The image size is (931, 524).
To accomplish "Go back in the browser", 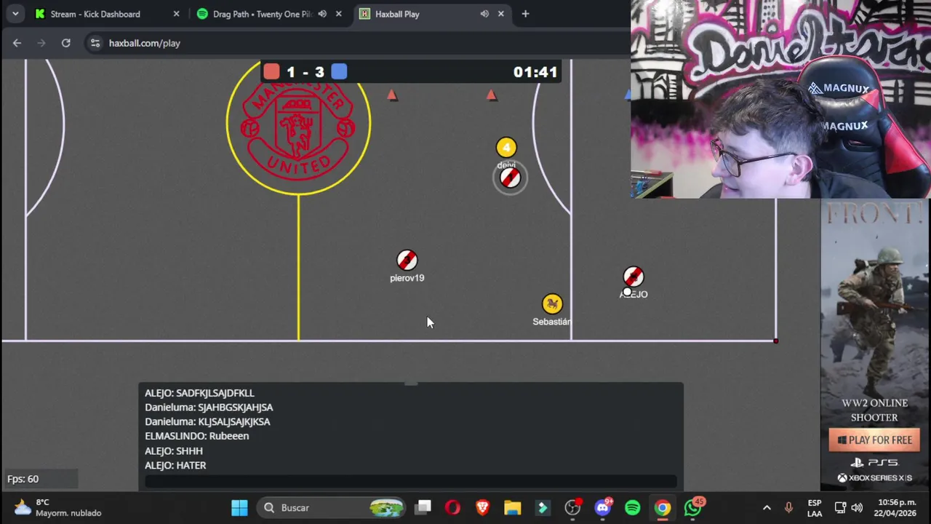I will (17, 43).
